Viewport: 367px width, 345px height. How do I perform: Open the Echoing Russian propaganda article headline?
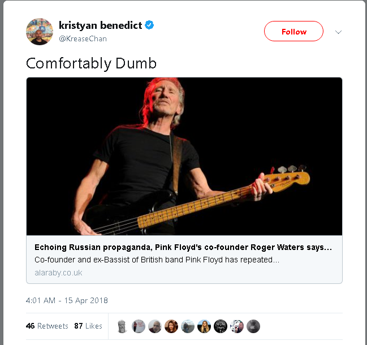(183, 247)
